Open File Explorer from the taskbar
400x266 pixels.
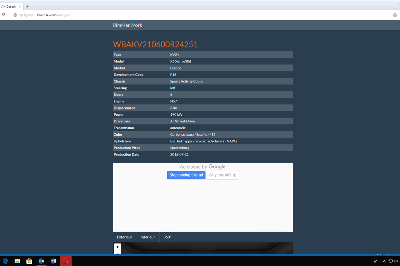click(x=17, y=261)
